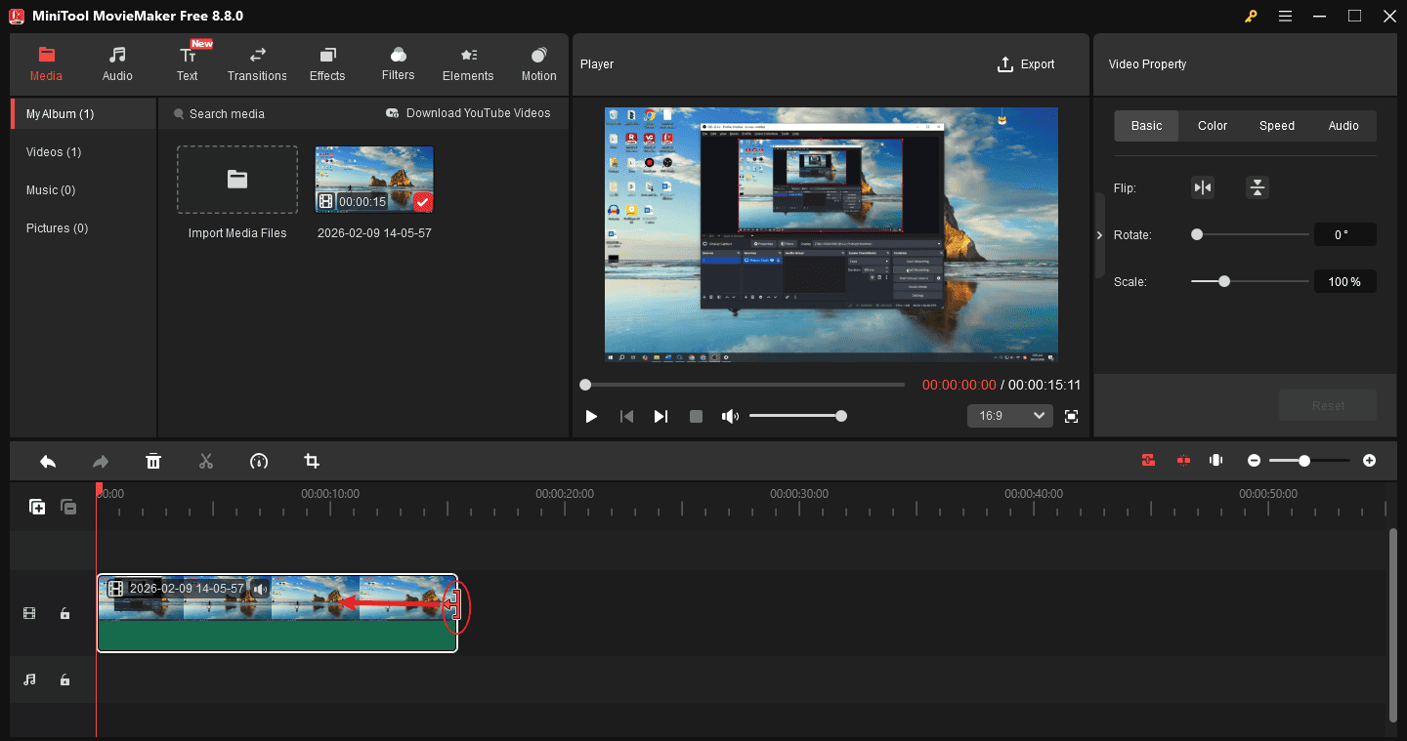Viewport: 1407px width, 741px height.
Task: Go to next frame in player
Action: (x=661, y=416)
